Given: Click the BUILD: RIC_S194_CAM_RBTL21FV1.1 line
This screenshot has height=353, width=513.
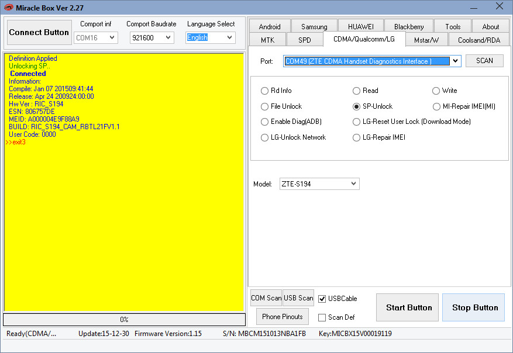Looking at the screenshot, I should pyautogui.click(x=64, y=127).
